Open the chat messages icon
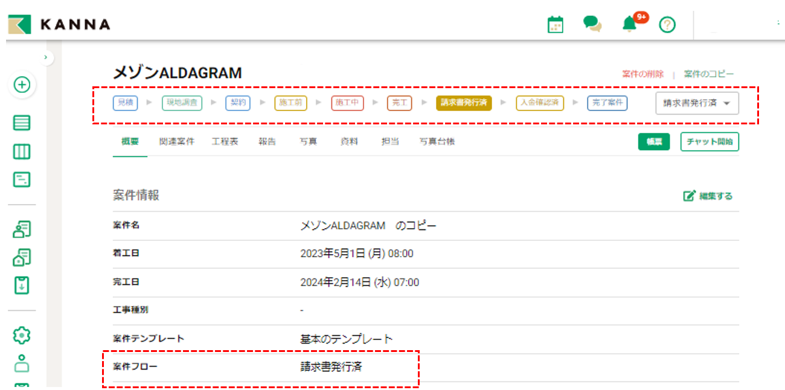 [592, 24]
